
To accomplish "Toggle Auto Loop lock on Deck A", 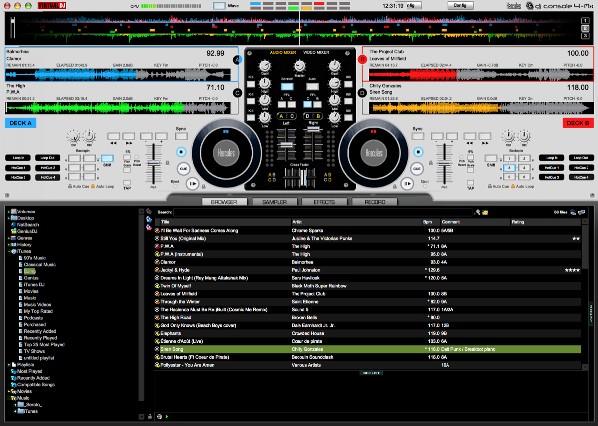I will [93, 186].
